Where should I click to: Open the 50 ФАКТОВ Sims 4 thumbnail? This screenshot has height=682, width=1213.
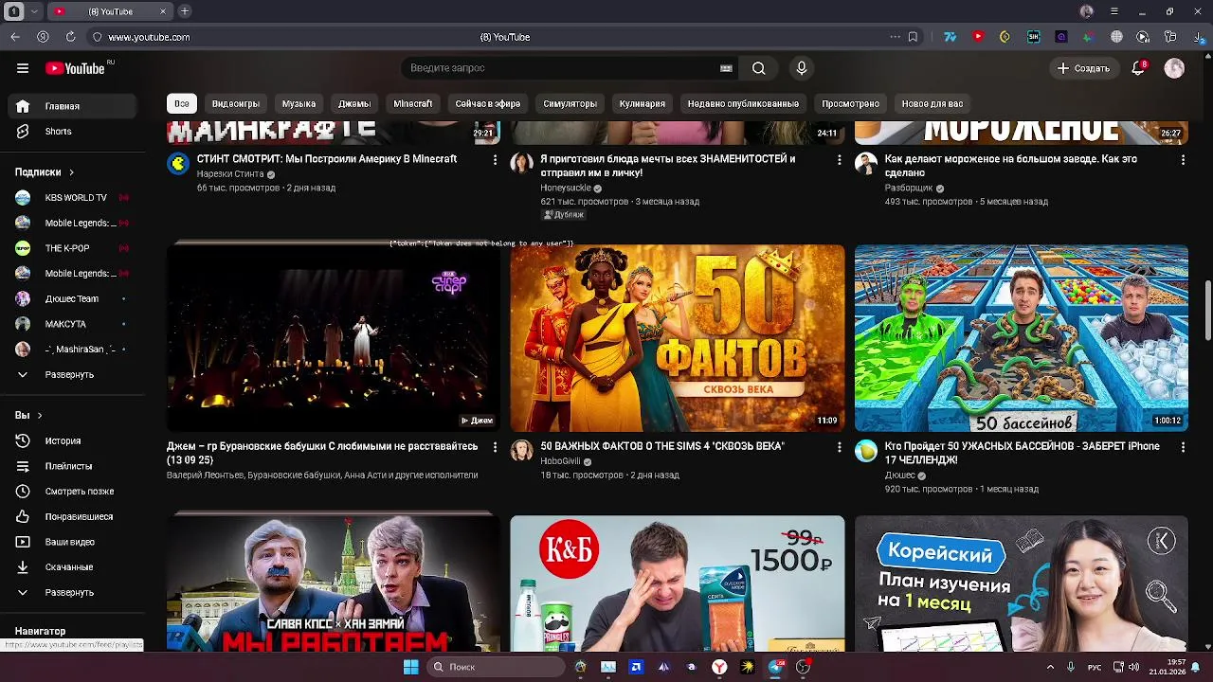point(677,338)
